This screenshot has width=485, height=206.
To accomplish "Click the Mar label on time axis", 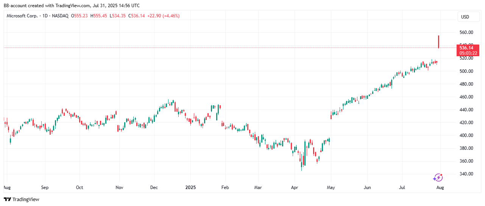I will click(258, 187).
